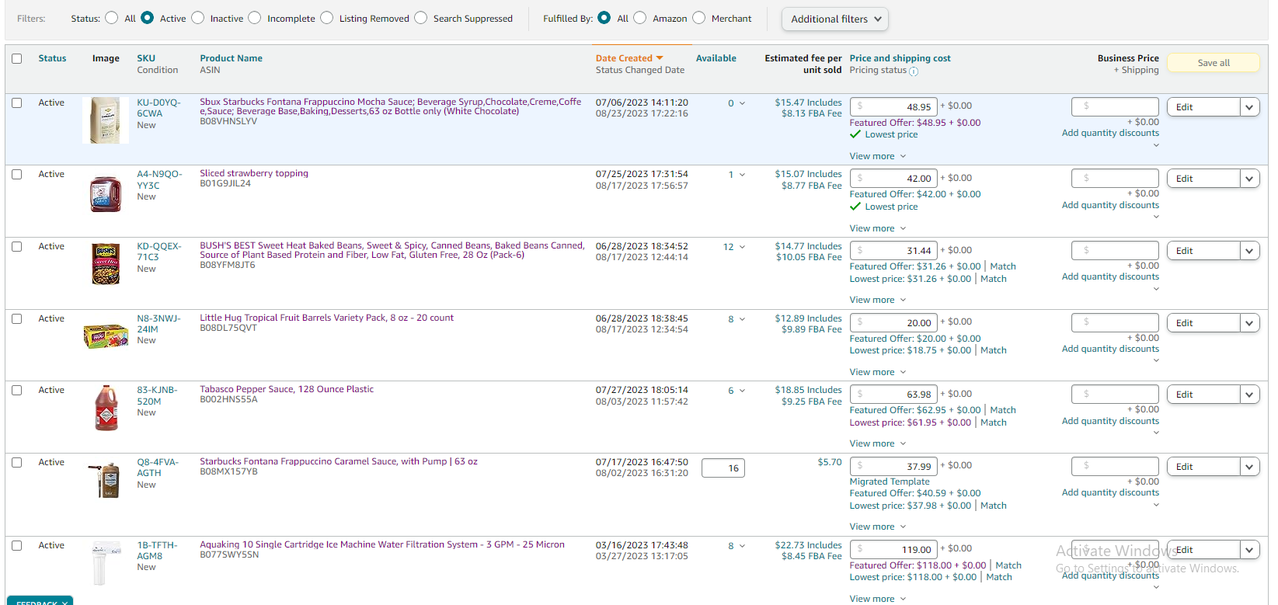Check the Starbucks Caramel Sauce row

(x=17, y=462)
